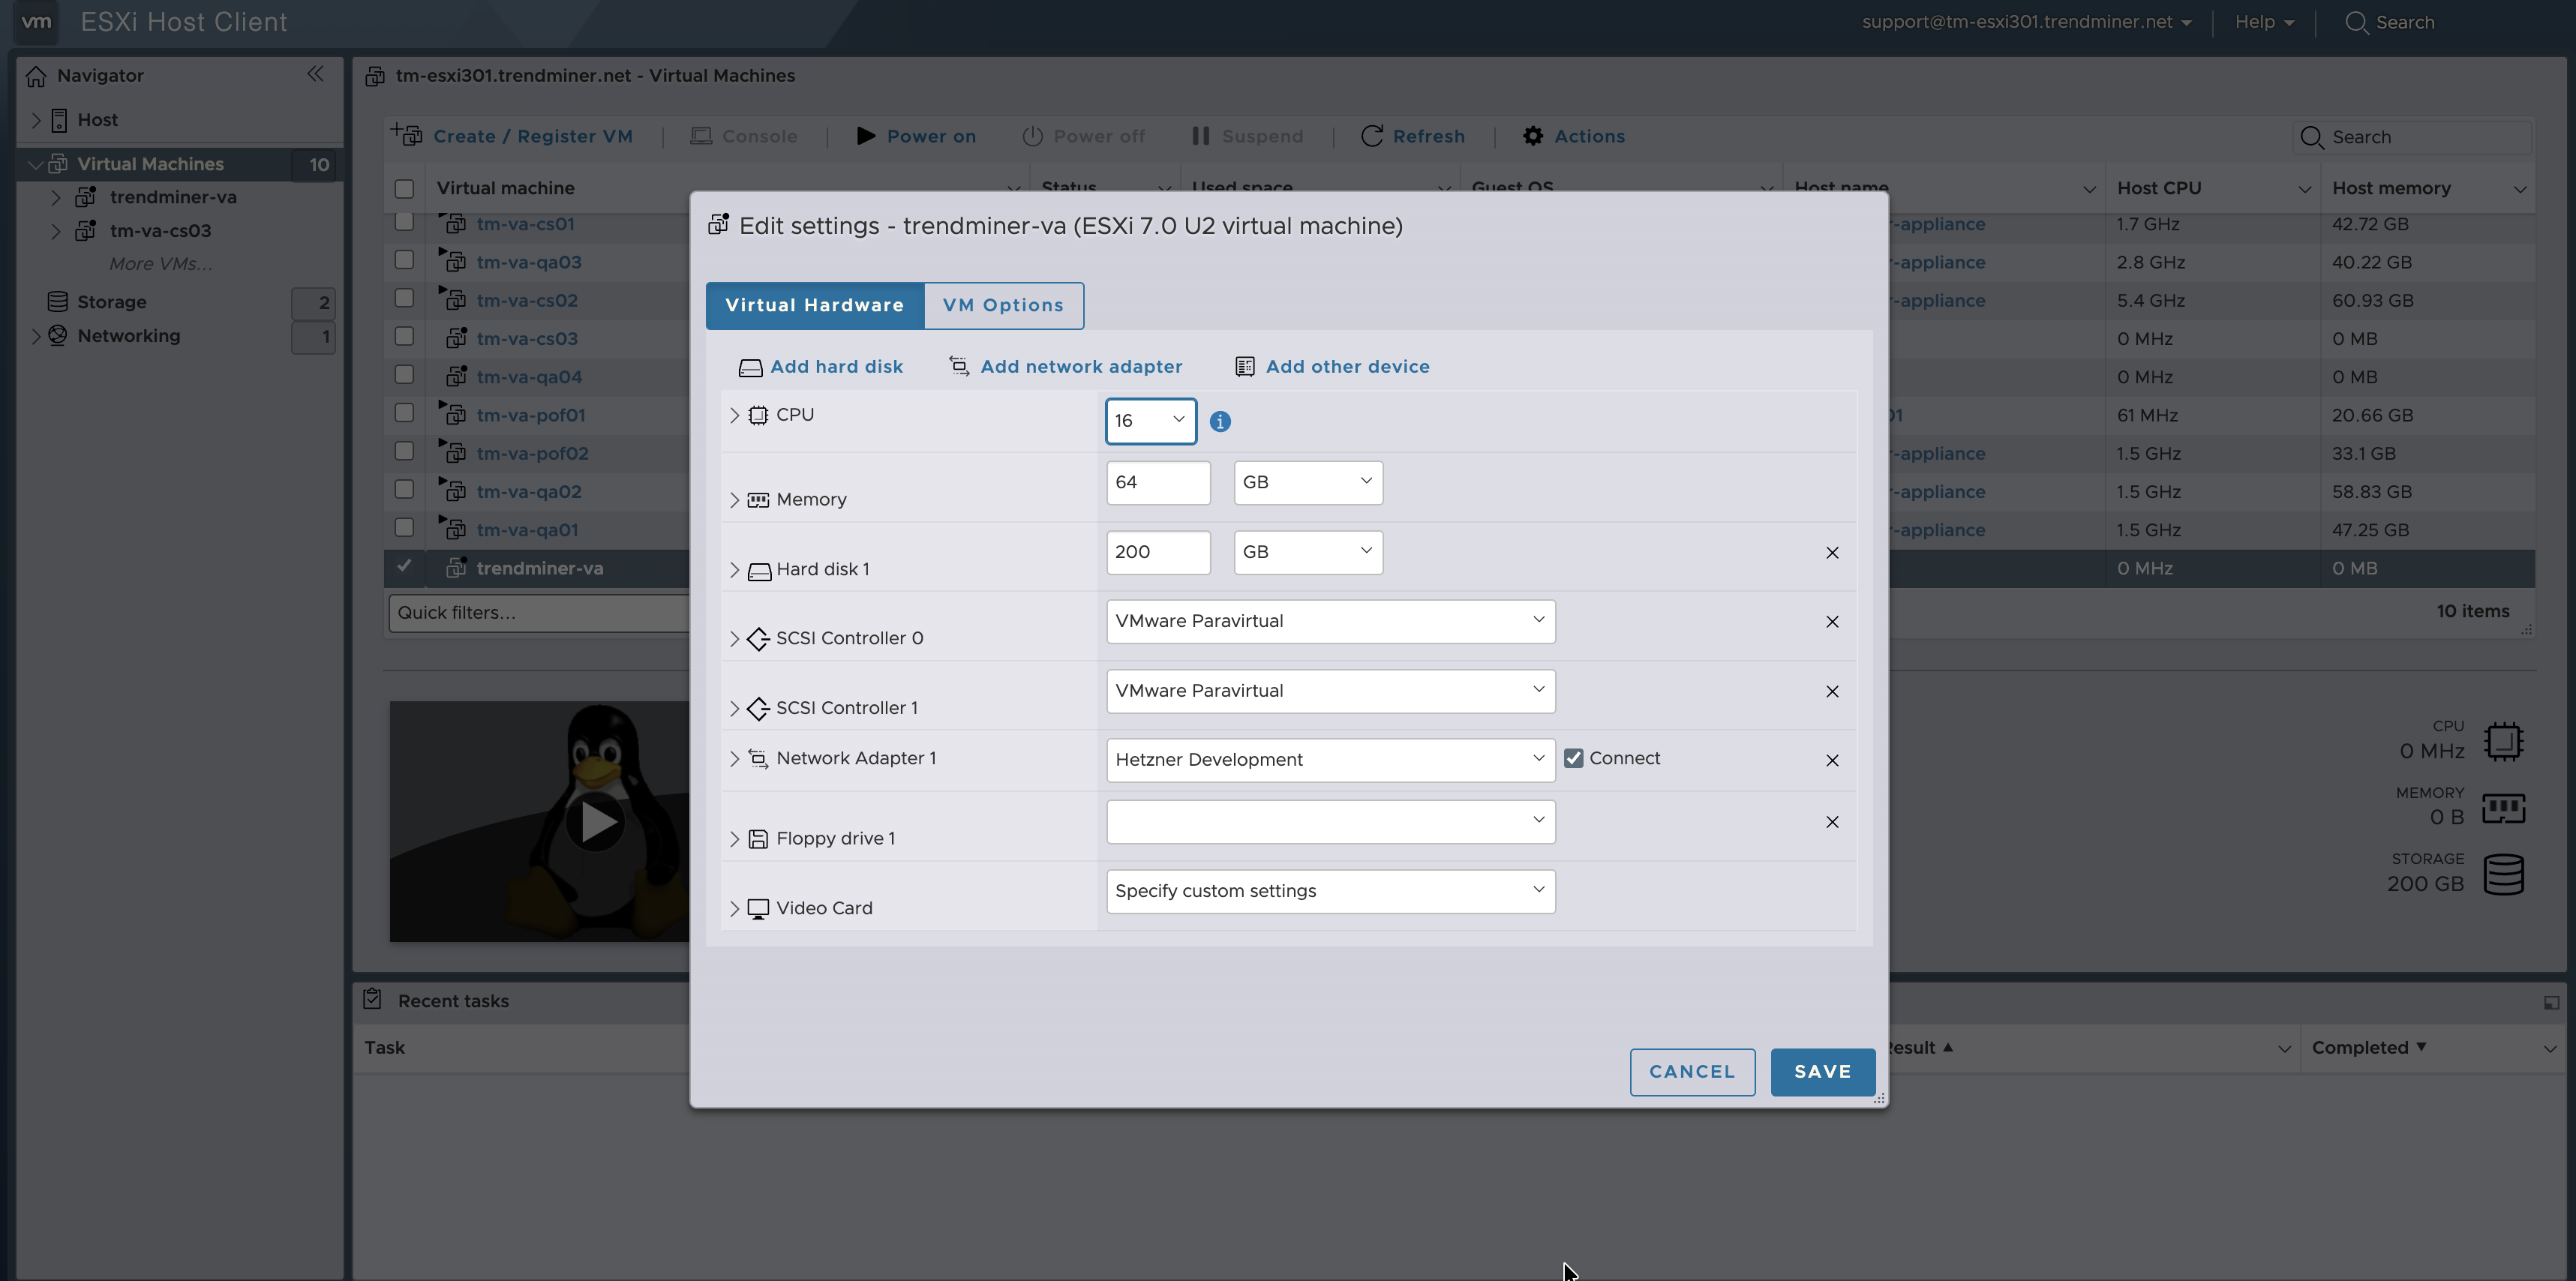The height and width of the screenshot is (1281, 2576).
Task: Check the tm-va-cs03 row checkbox
Action: coord(404,337)
